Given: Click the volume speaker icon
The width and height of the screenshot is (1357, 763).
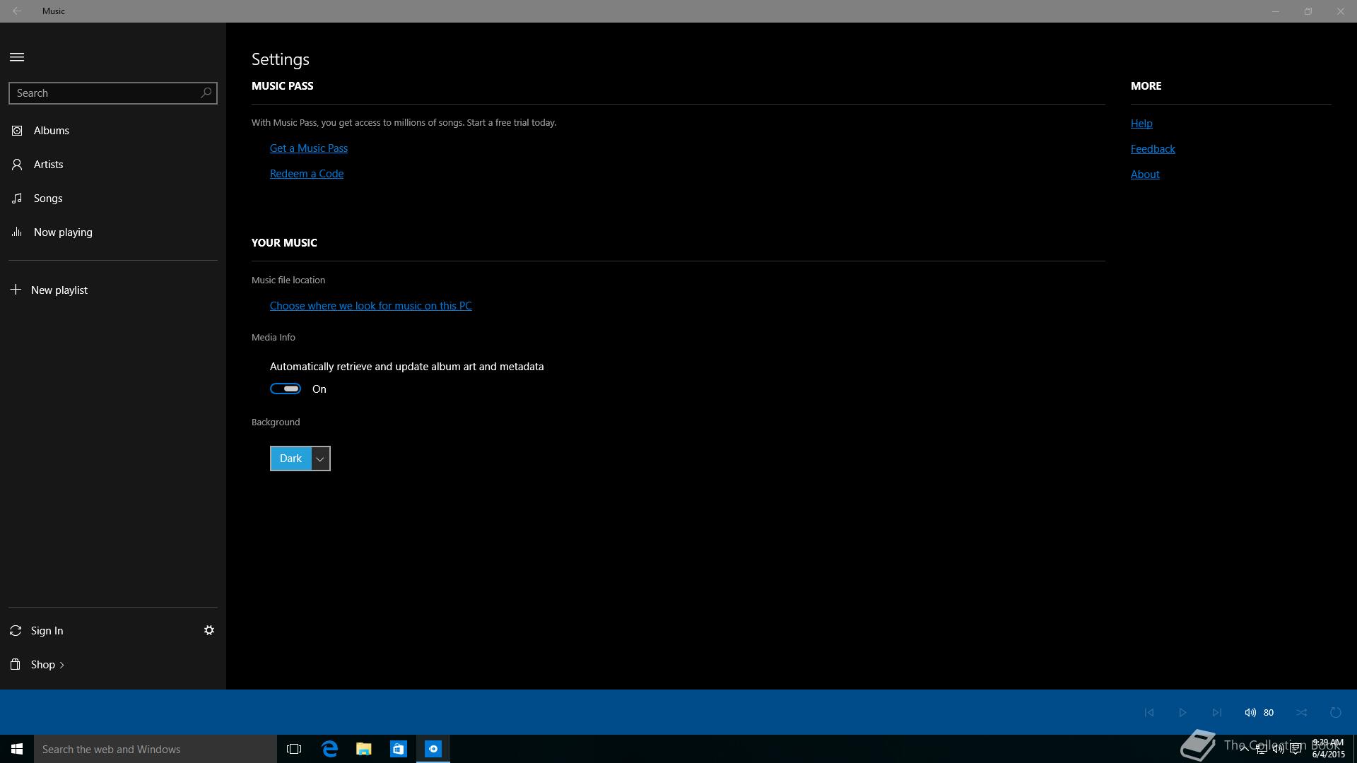Looking at the screenshot, I should [x=1250, y=712].
